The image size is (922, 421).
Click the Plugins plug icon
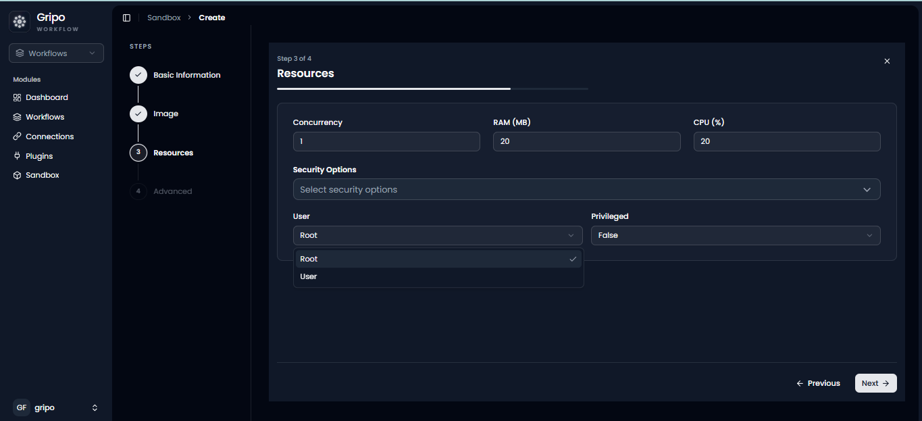(x=18, y=156)
